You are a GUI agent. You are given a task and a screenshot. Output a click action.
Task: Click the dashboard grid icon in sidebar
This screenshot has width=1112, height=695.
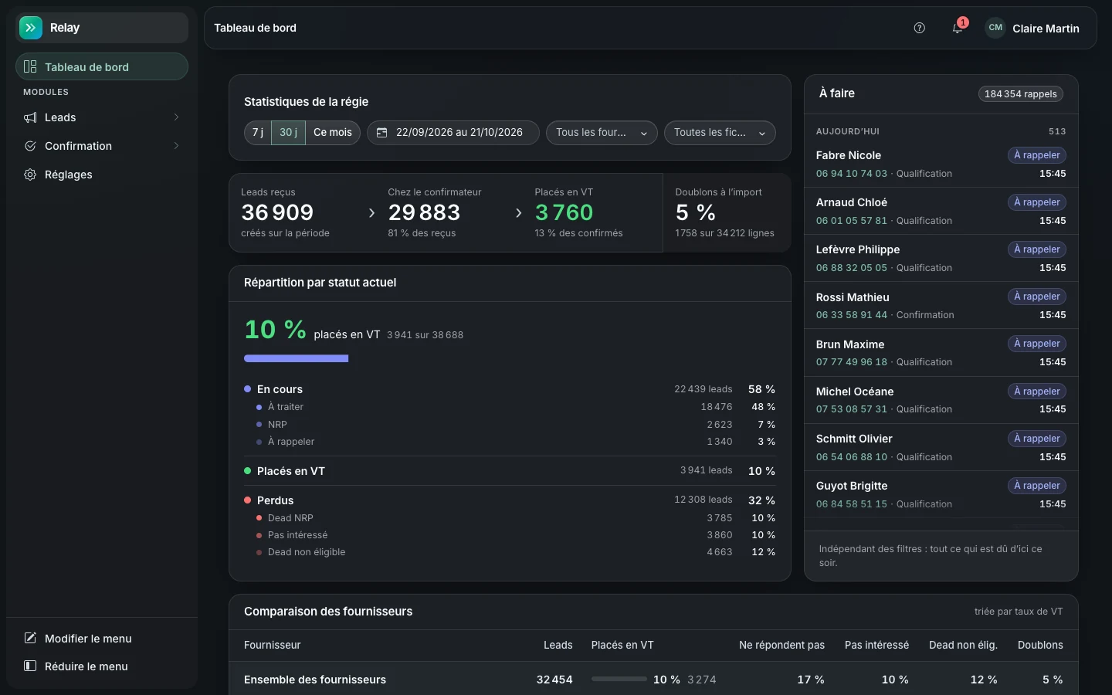coord(30,66)
